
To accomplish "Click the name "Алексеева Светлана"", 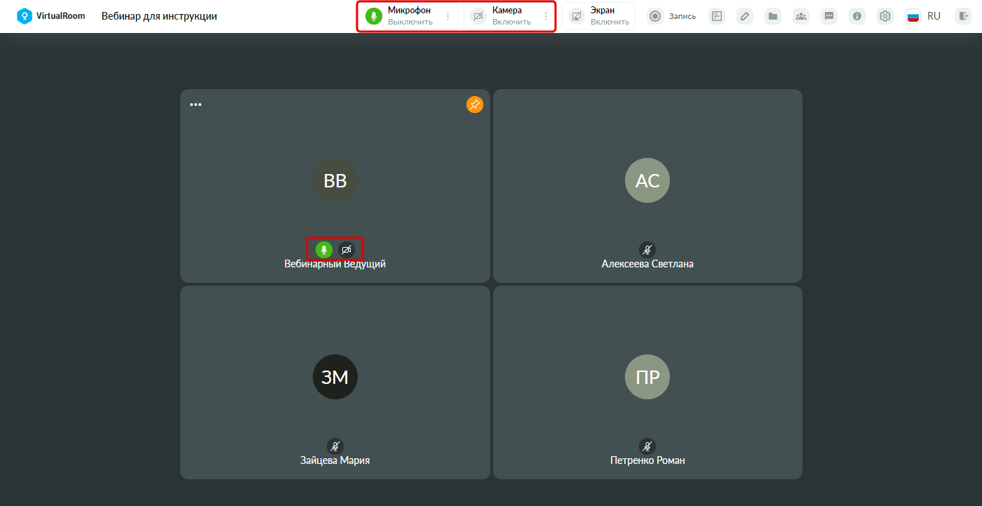I will 647,265.
